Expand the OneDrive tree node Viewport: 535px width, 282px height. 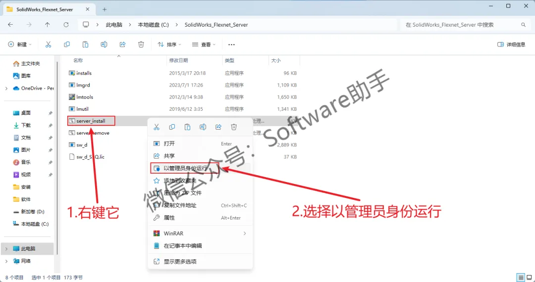[6, 88]
